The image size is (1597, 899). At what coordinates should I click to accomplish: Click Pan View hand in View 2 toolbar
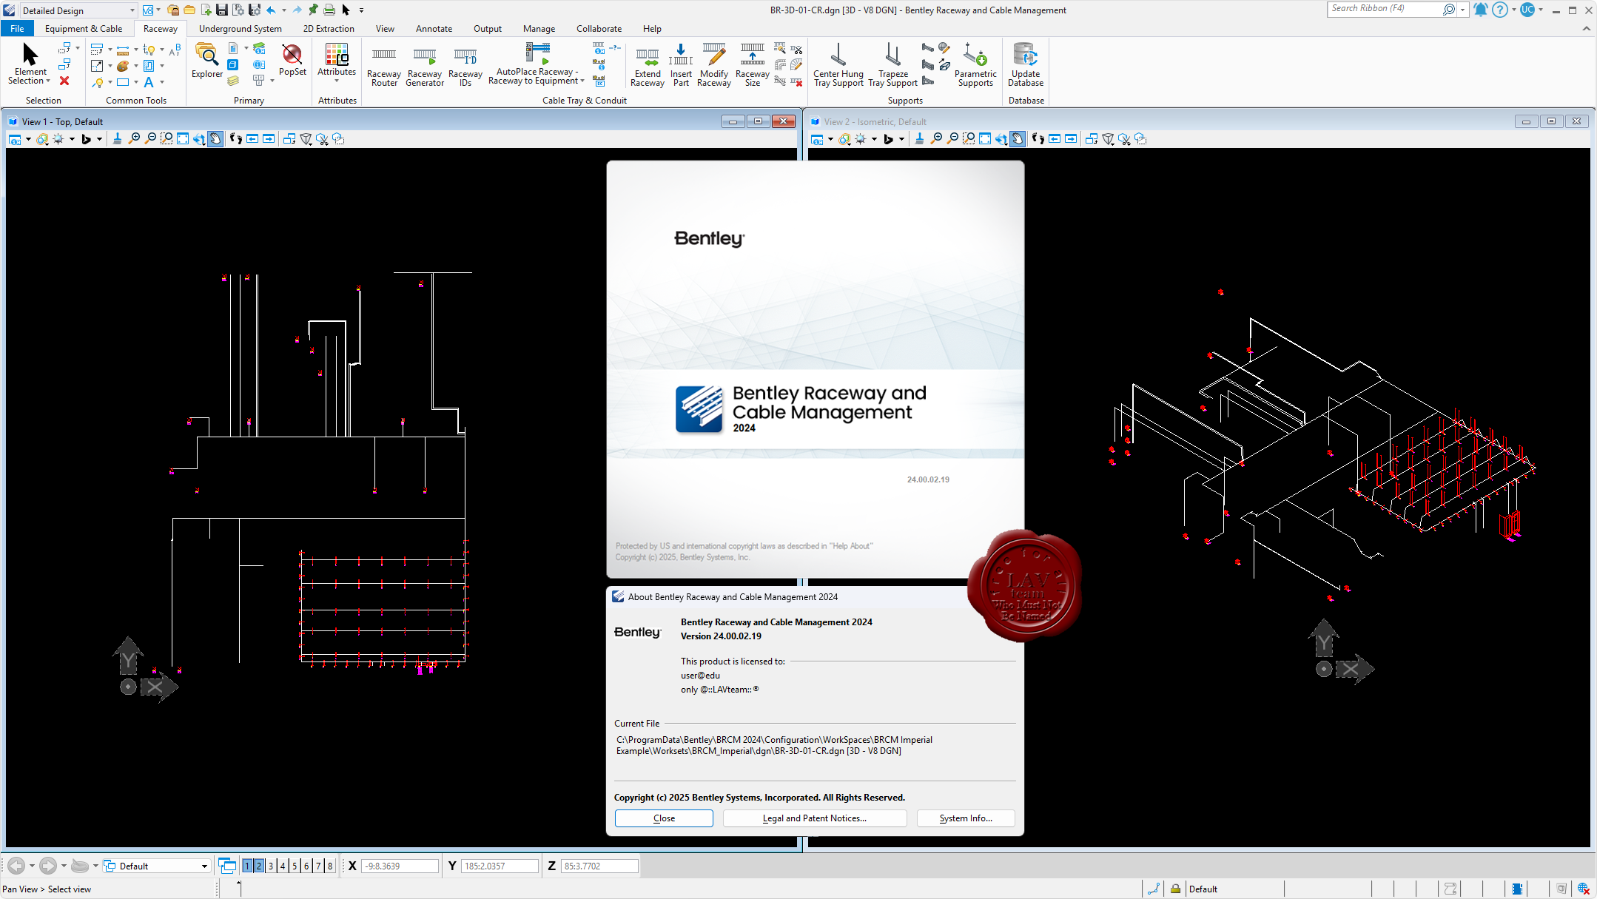coord(1018,139)
